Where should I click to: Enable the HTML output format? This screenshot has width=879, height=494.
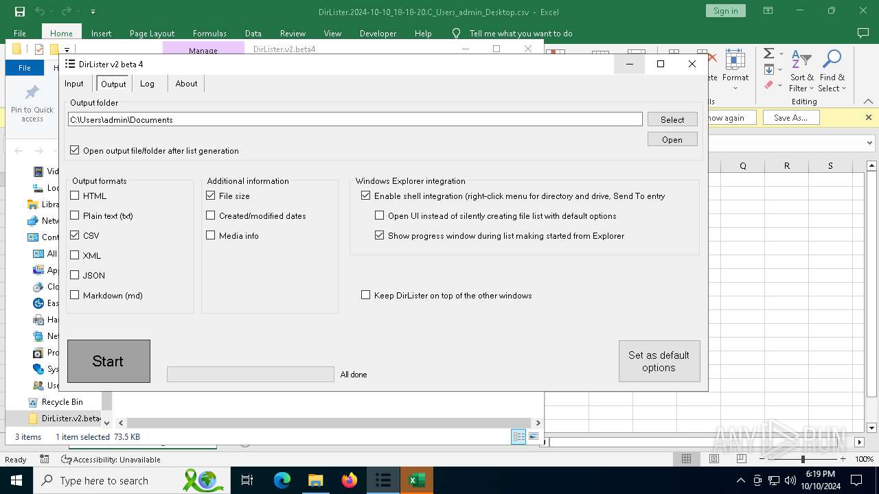[x=75, y=196]
